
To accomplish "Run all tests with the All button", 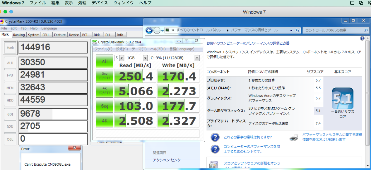I will (x=105, y=61).
